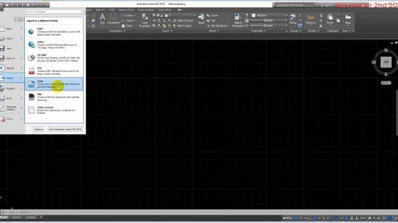This screenshot has height=223, width=398.
Task: Click Exit Autodesk AutoCAD 2018 button
Action: click(x=65, y=129)
